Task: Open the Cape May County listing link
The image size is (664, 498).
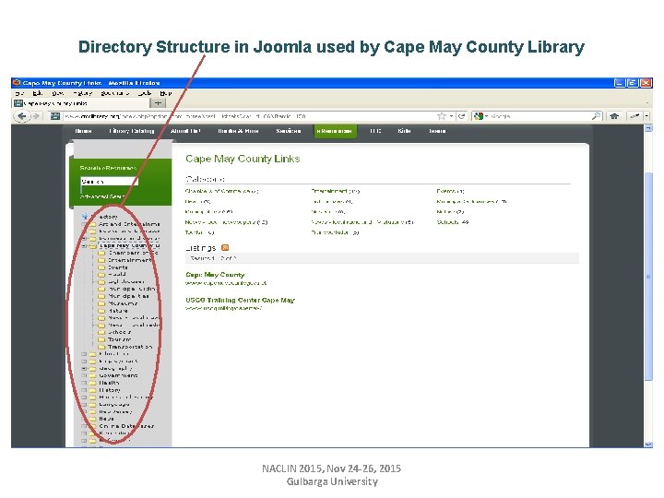Action: pos(215,275)
